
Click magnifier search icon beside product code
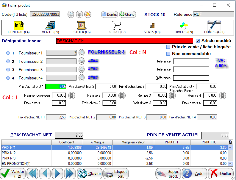71,14
